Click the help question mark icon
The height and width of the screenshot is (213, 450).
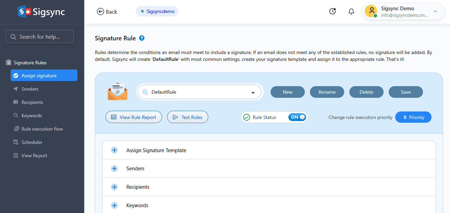[142, 38]
